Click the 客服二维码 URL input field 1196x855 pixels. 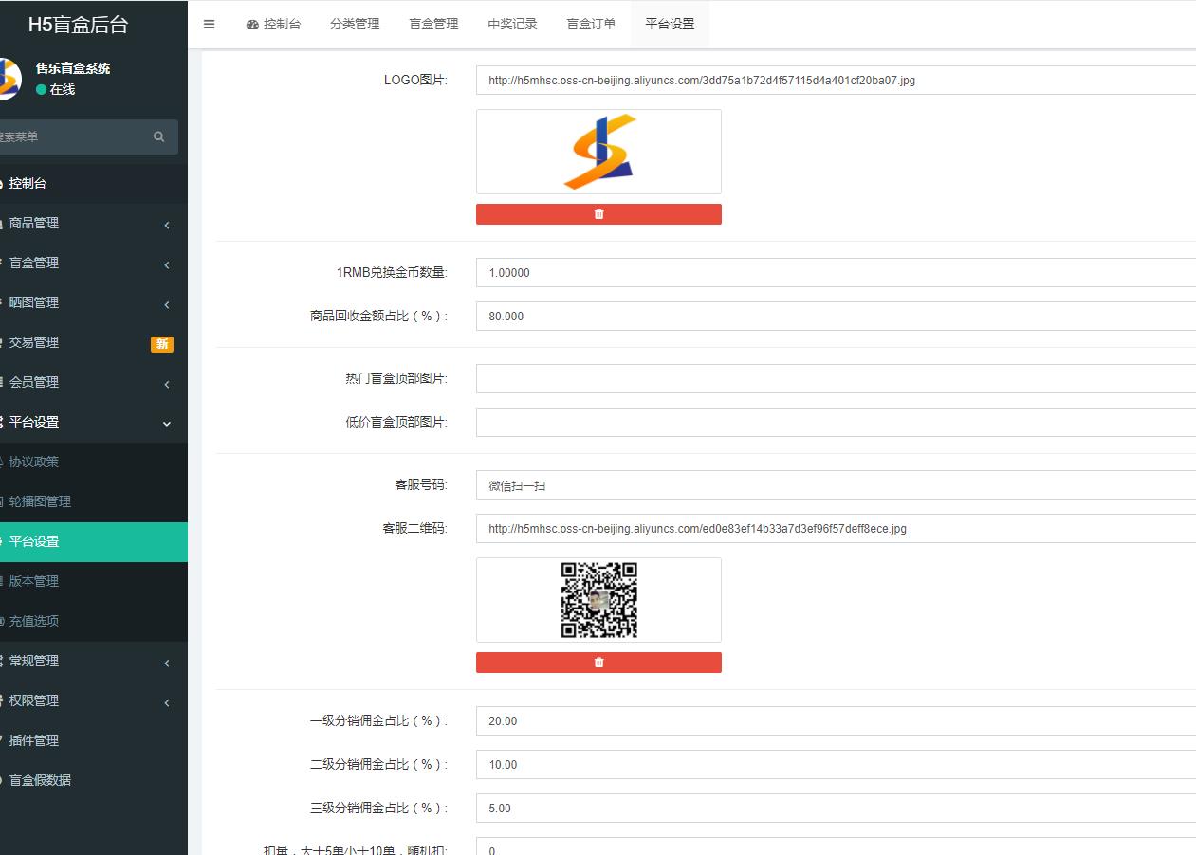point(836,529)
